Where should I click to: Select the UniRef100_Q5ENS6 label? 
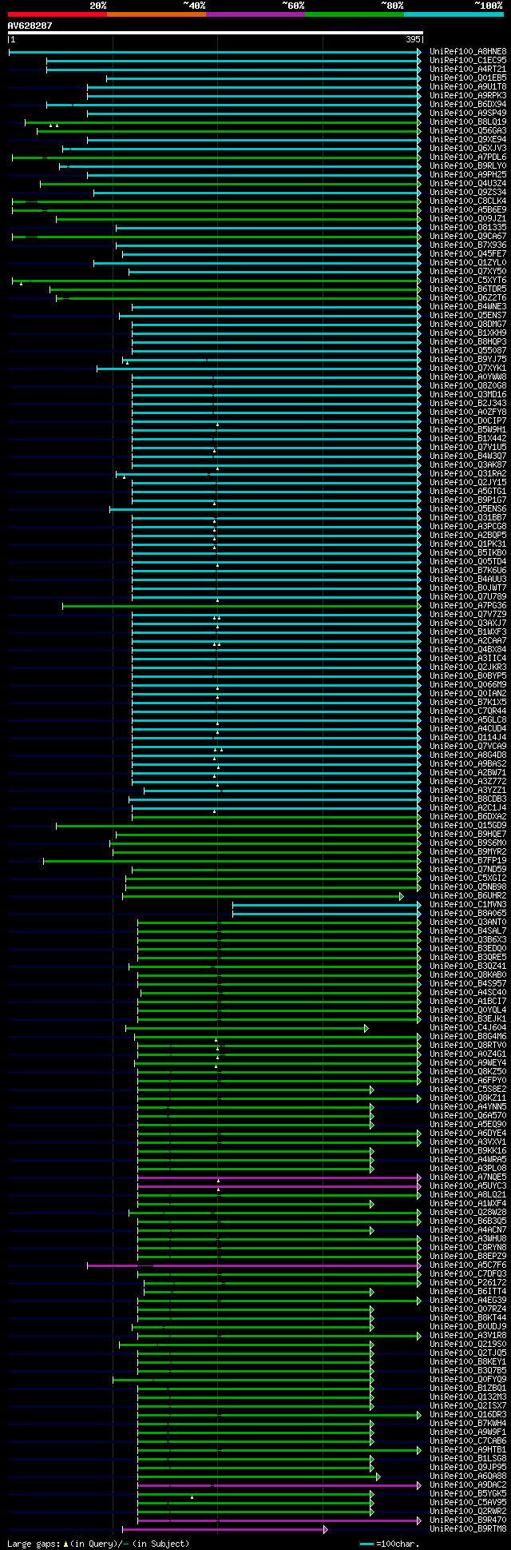pyautogui.click(x=468, y=508)
